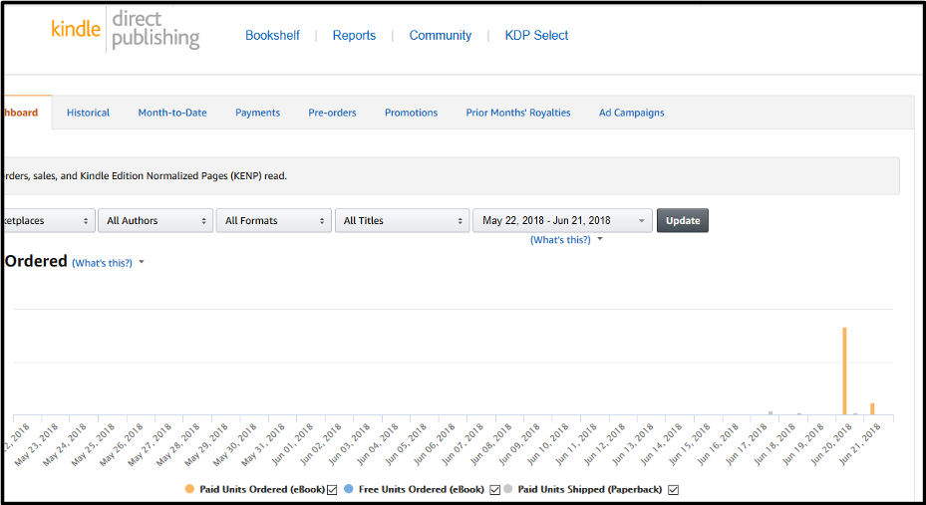Toggle Paid Units Shipped (Paperback) checkbox

click(673, 490)
